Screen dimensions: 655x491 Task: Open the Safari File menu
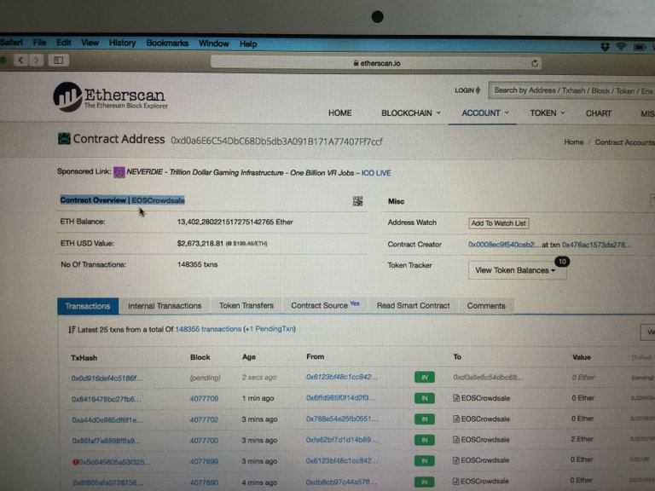tap(40, 43)
